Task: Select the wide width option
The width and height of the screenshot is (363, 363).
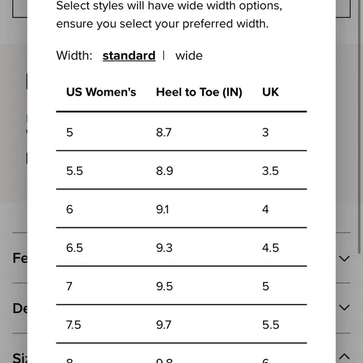Action: (x=189, y=56)
